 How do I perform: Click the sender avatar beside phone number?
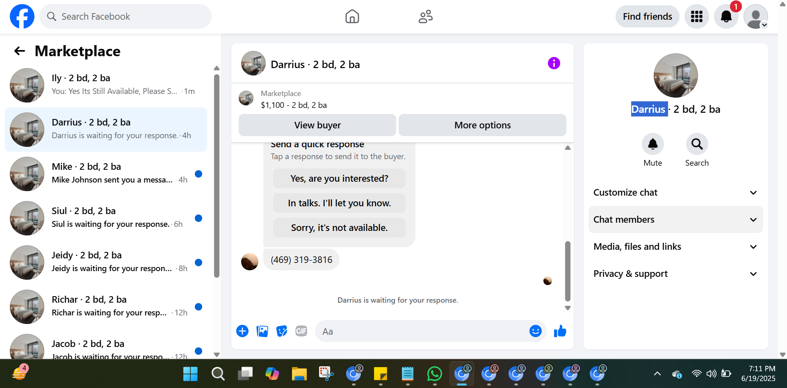point(250,262)
